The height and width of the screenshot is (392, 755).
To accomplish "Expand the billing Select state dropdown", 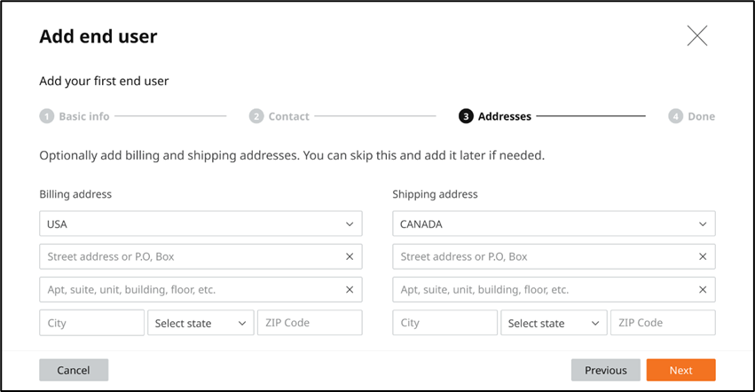I will (201, 323).
